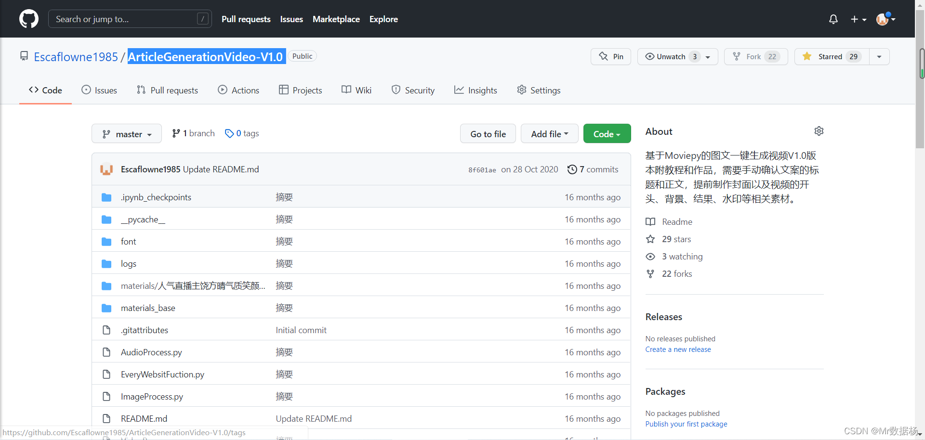
Task: Open the Escaflowne1985 committer avatar
Action: tap(106, 169)
